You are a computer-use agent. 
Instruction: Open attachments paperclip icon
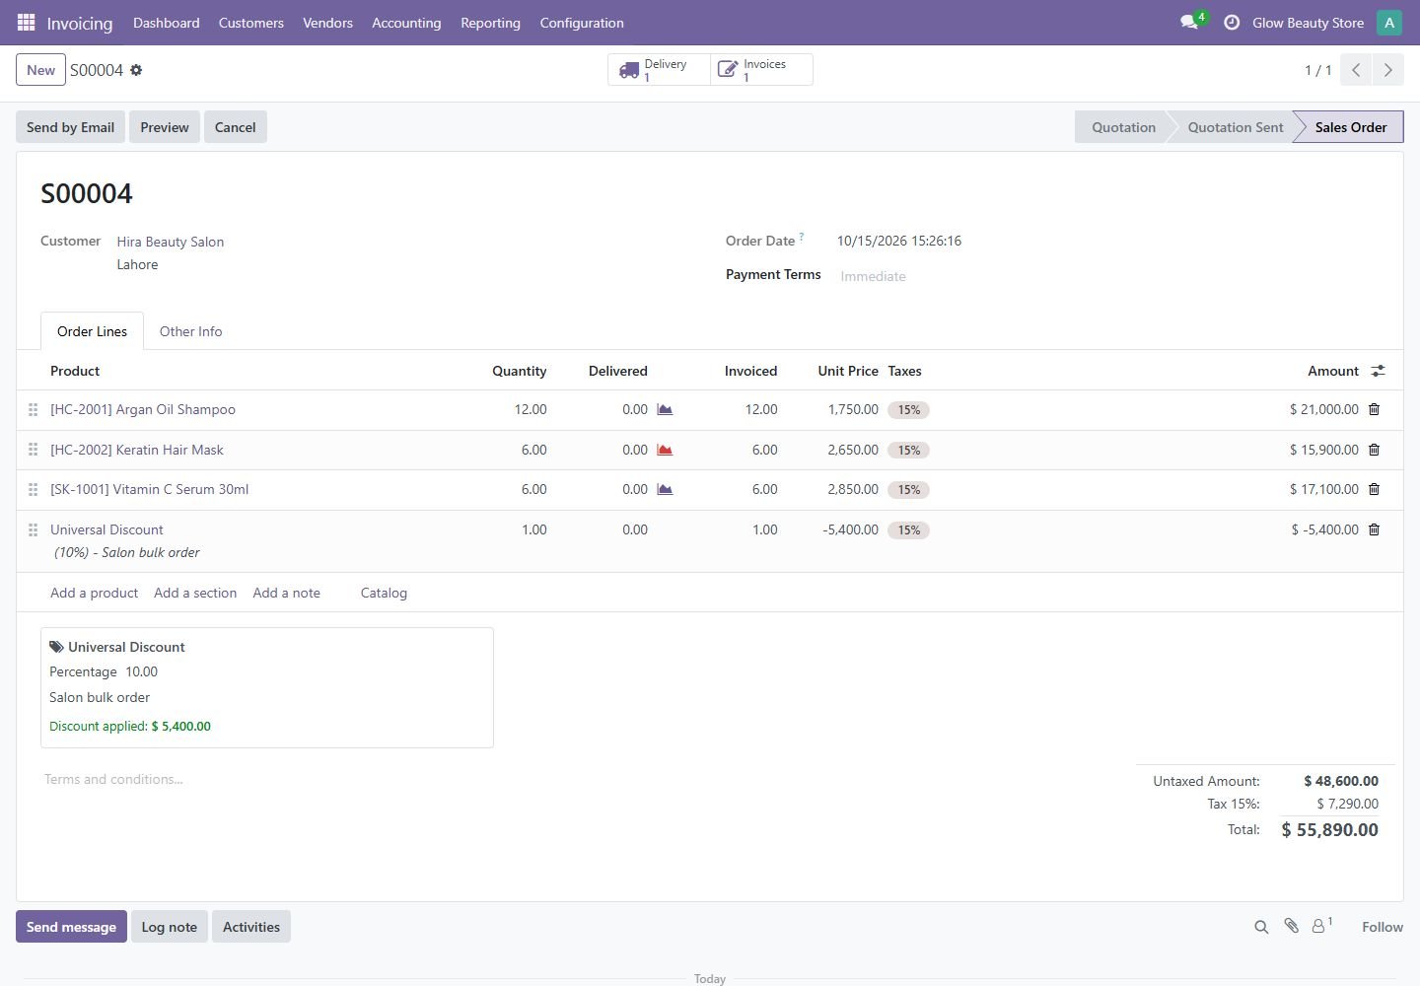(1291, 926)
